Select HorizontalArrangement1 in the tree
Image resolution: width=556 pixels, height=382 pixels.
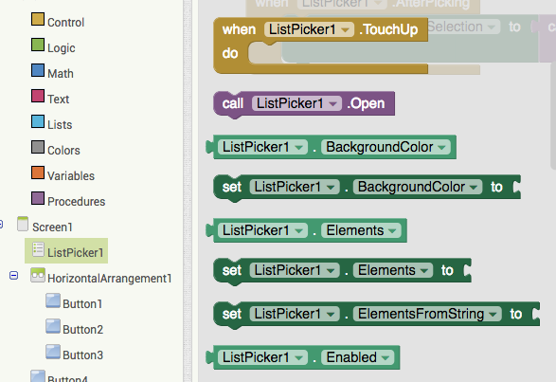pos(110,278)
